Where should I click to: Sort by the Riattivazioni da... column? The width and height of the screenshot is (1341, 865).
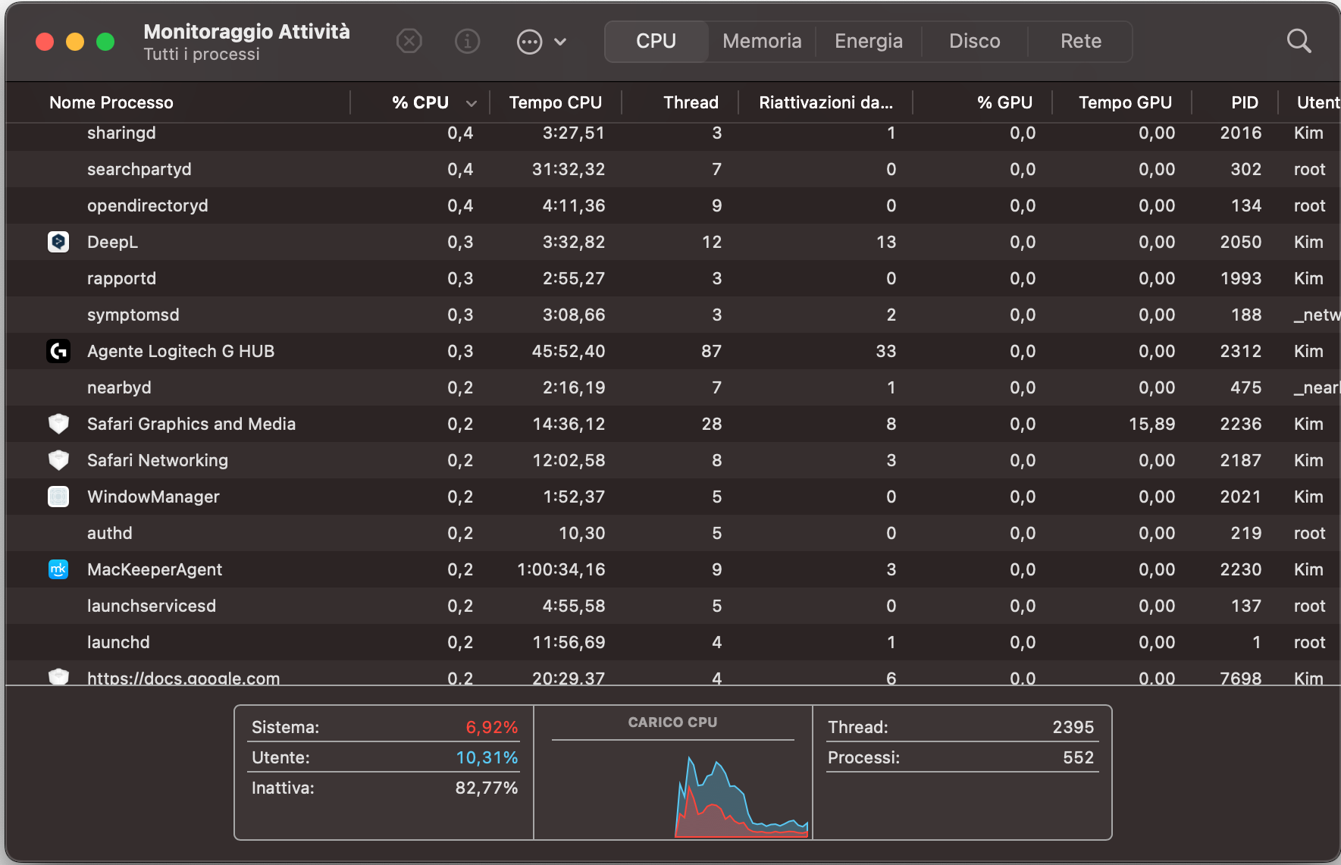(826, 102)
